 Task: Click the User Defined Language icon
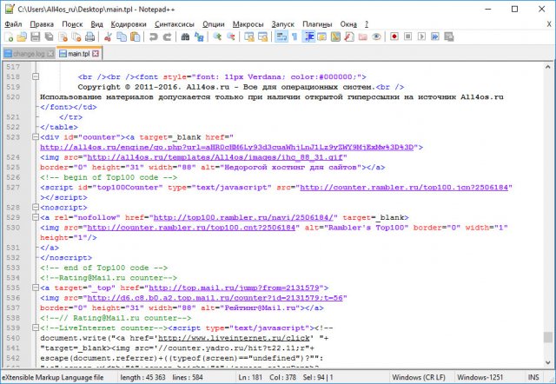pos(322,36)
